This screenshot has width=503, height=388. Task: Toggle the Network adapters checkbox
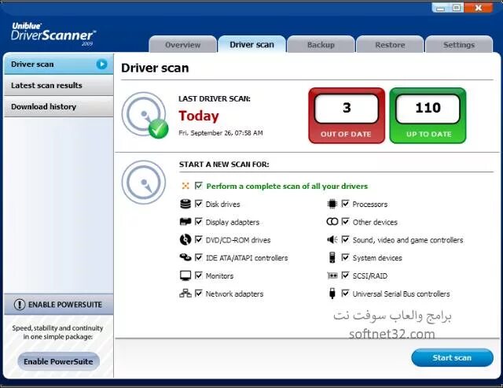point(199,294)
